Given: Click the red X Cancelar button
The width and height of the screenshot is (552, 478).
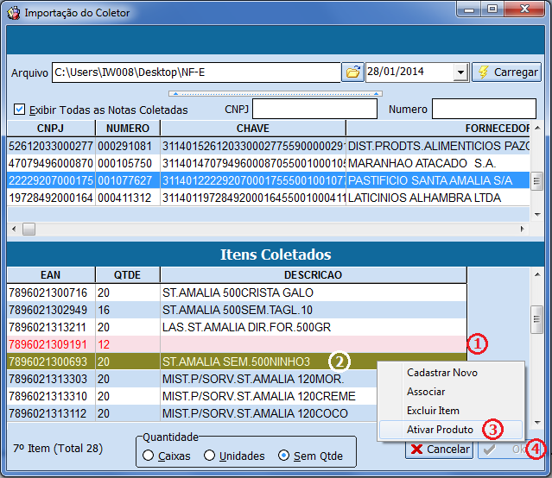Looking at the screenshot, I should click(439, 450).
